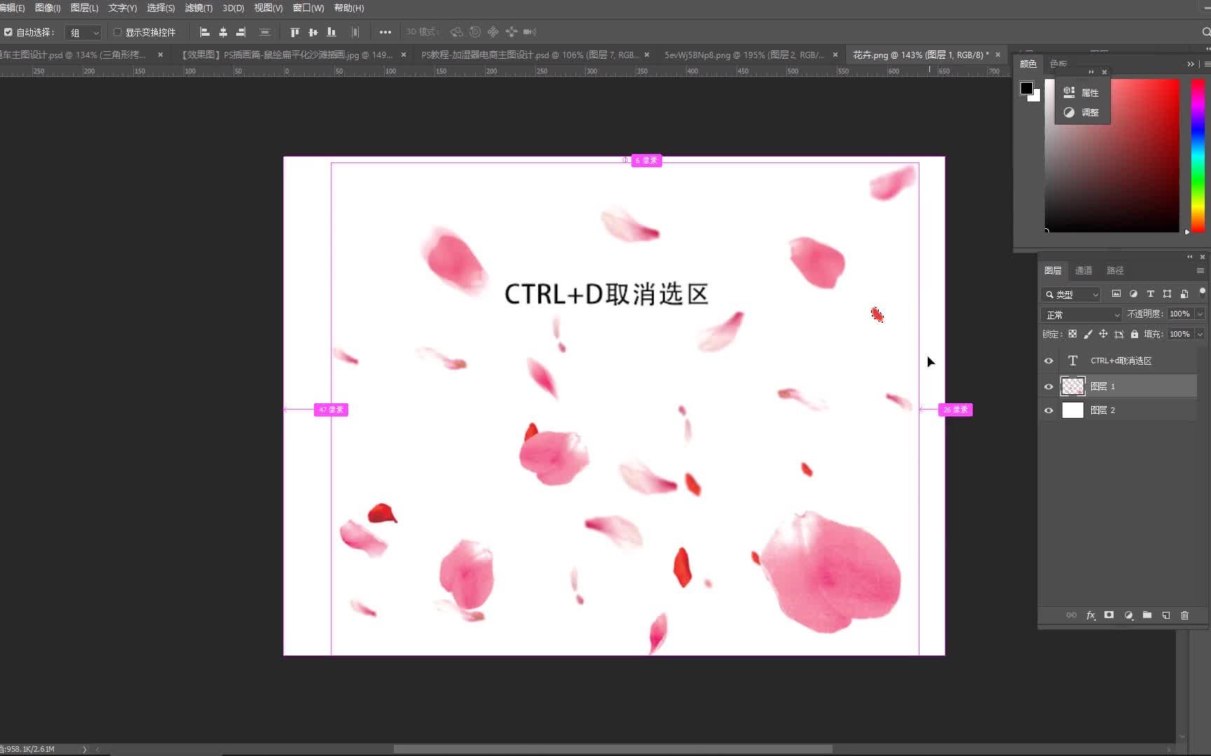The width and height of the screenshot is (1211, 756).
Task: Switch to the 通道 channels tab
Action: [1083, 271]
